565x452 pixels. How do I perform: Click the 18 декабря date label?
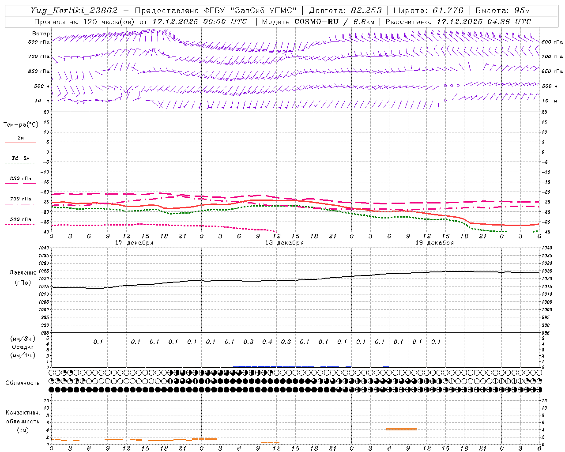284,243
